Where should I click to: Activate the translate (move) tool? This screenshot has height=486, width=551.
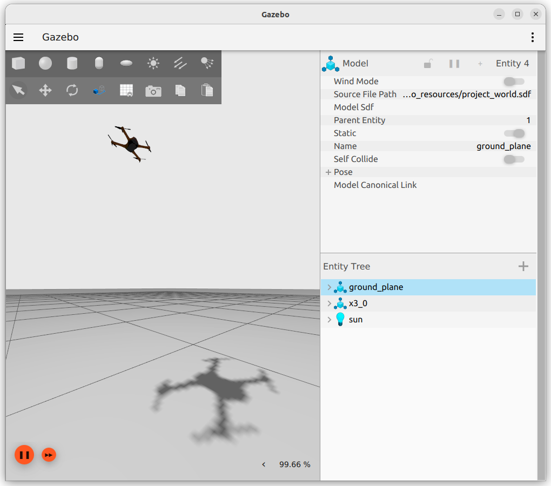45,90
